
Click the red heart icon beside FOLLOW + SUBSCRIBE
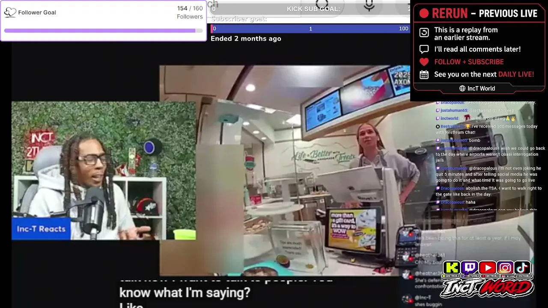[424, 62]
